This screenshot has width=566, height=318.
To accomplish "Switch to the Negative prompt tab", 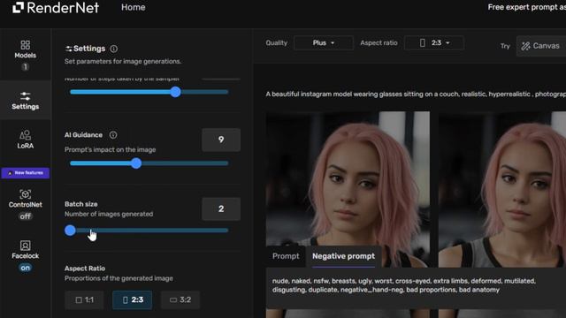I will [344, 256].
